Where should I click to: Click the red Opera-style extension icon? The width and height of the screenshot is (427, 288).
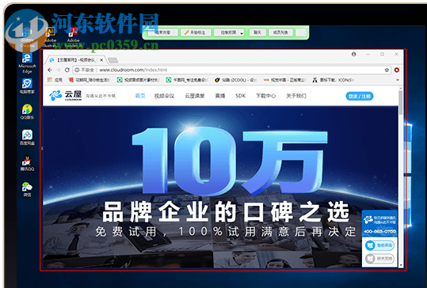pyautogui.click(x=397, y=70)
